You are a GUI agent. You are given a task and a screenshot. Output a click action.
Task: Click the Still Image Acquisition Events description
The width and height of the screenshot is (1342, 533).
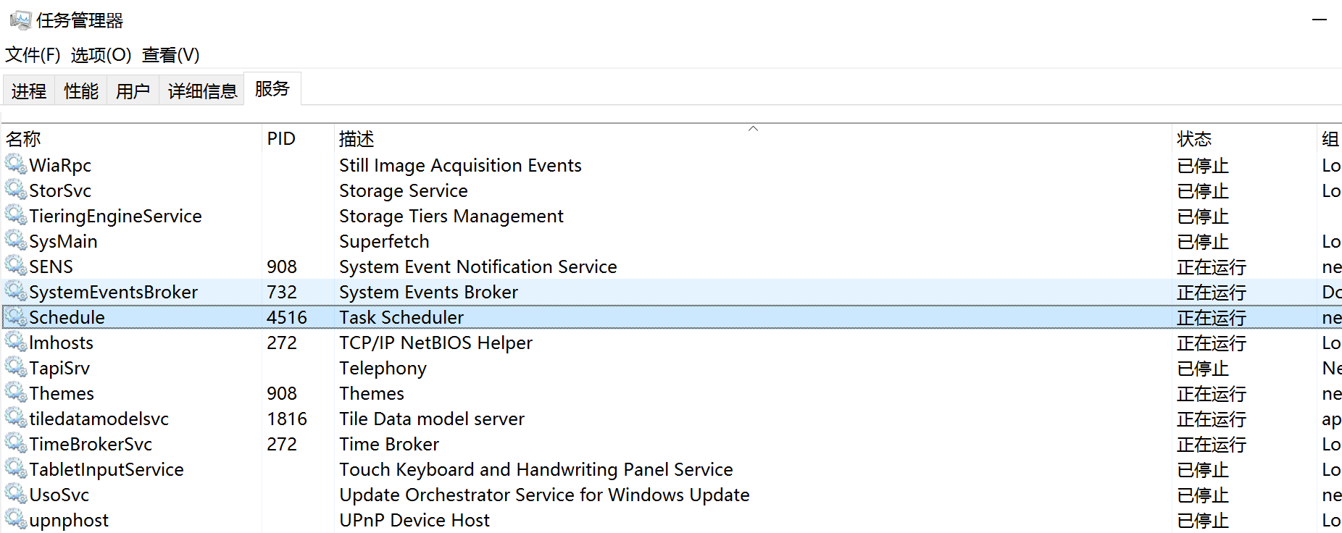(460, 165)
